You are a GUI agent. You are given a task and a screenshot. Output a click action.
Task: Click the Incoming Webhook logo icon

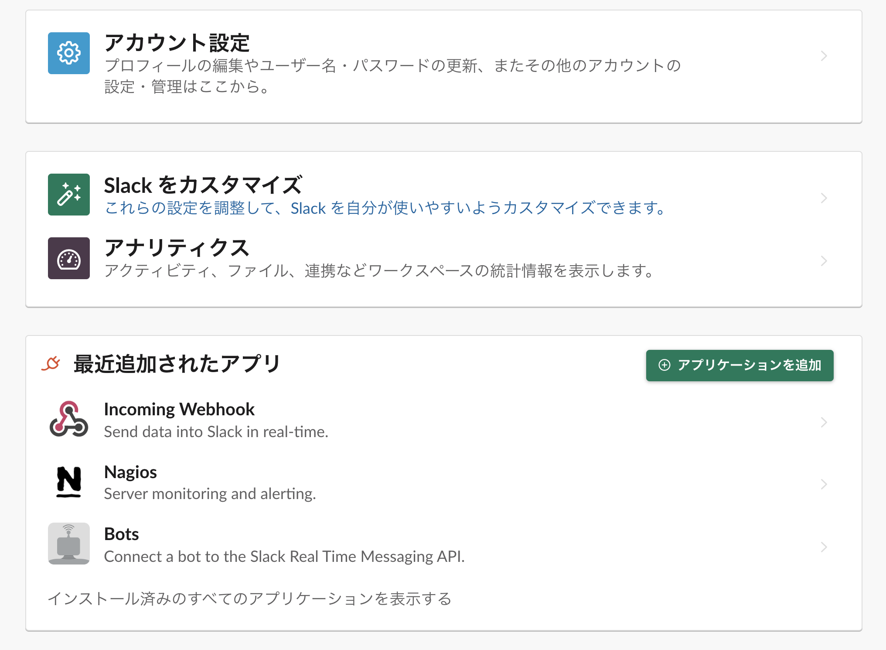pos(69,419)
